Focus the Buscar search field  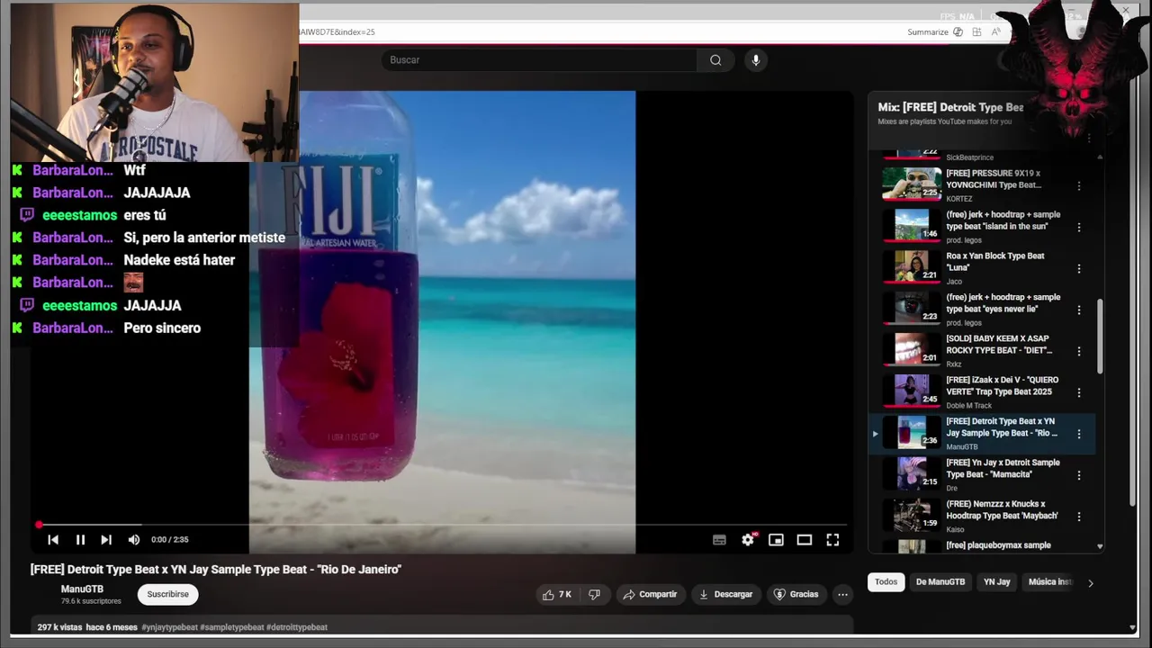coord(538,60)
